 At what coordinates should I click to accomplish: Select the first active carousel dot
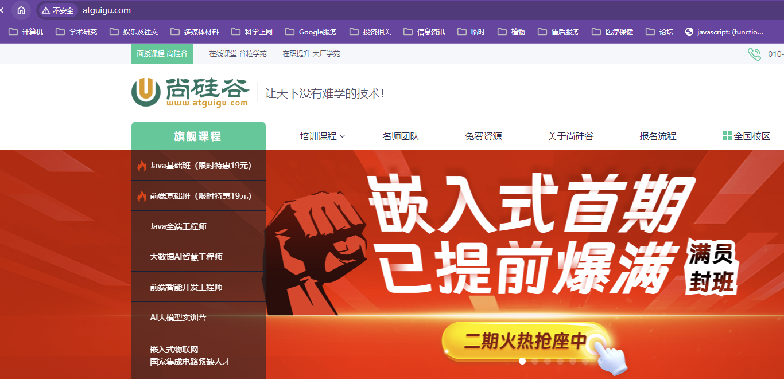(x=522, y=361)
